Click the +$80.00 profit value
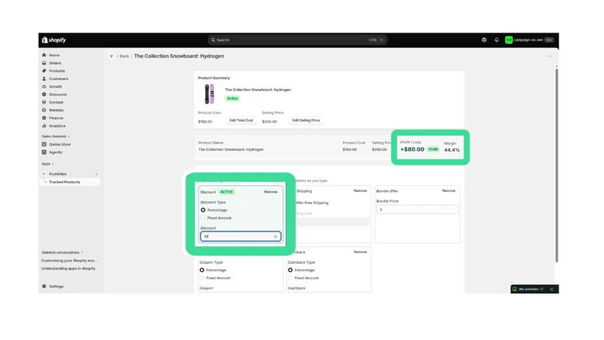604x340 pixels. pos(412,150)
